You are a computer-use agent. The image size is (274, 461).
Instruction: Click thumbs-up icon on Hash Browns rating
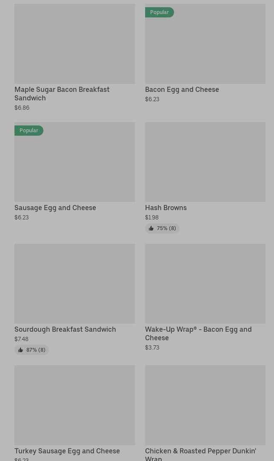coord(151,228)
